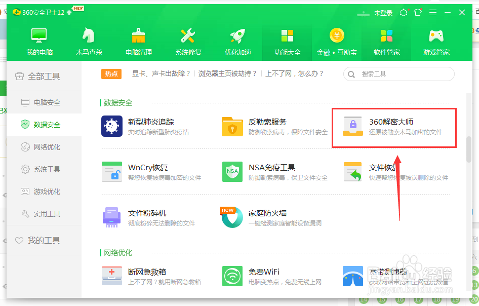Open hot link 显卡、声卡出故障？
479x306 pixels.
click(162, 73)
